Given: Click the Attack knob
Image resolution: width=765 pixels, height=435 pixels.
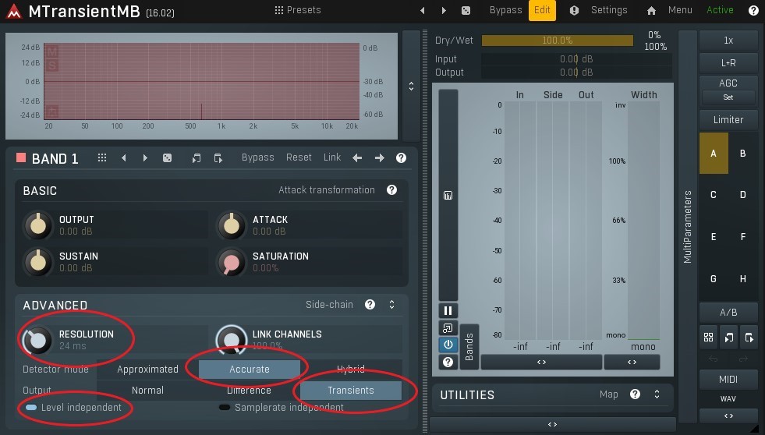Looking at the screenshot, I should coord(232,225).
